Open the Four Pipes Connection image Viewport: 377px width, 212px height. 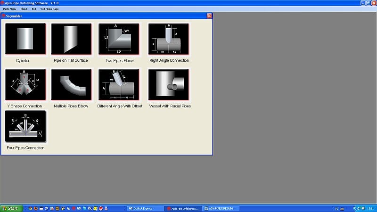[x=25, y=126]
